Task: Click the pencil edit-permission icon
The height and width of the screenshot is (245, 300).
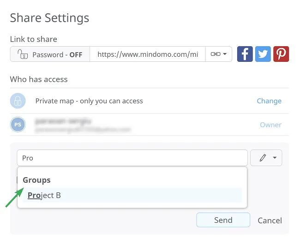Action: click(263, 158)
